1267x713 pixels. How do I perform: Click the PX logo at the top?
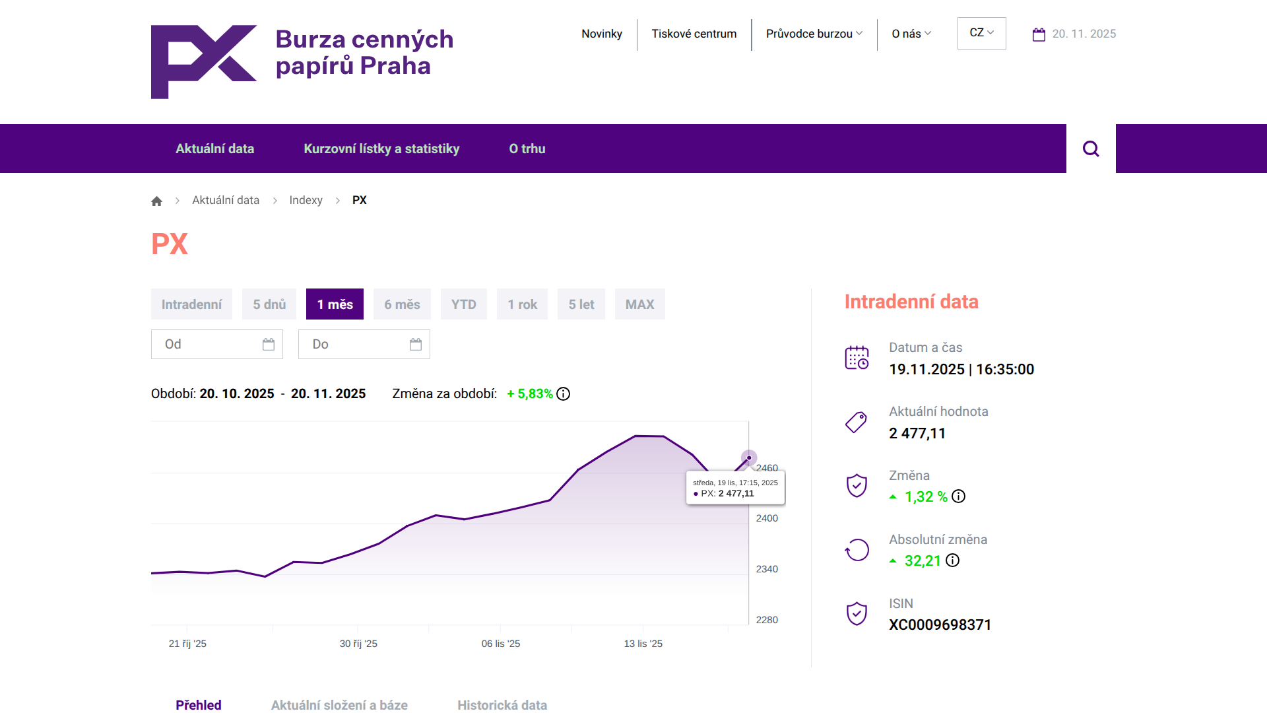pos(204,62)
